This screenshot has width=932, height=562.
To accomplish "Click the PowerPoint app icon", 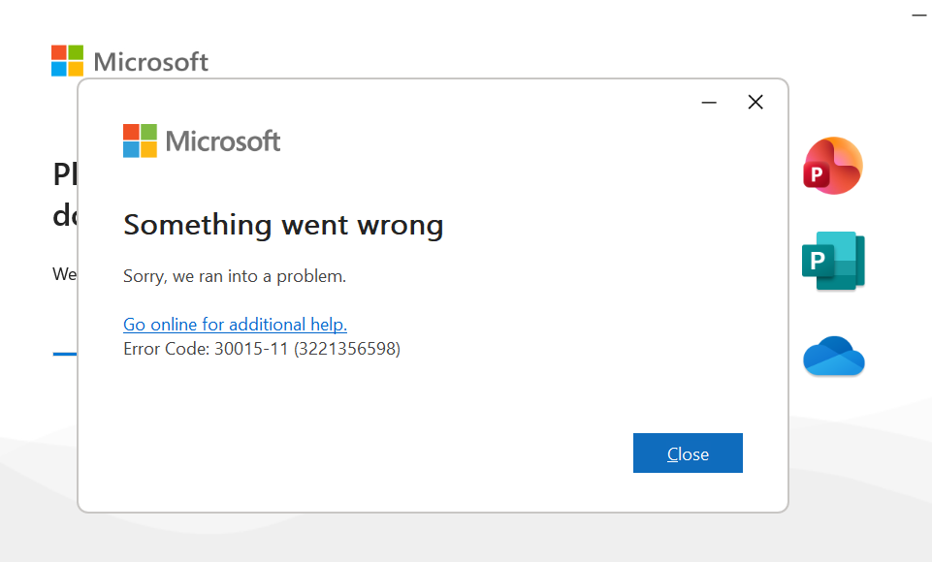I will (x=833, y=166).
